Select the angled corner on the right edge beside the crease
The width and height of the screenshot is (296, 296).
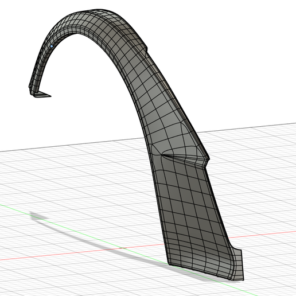coord(208,159)
